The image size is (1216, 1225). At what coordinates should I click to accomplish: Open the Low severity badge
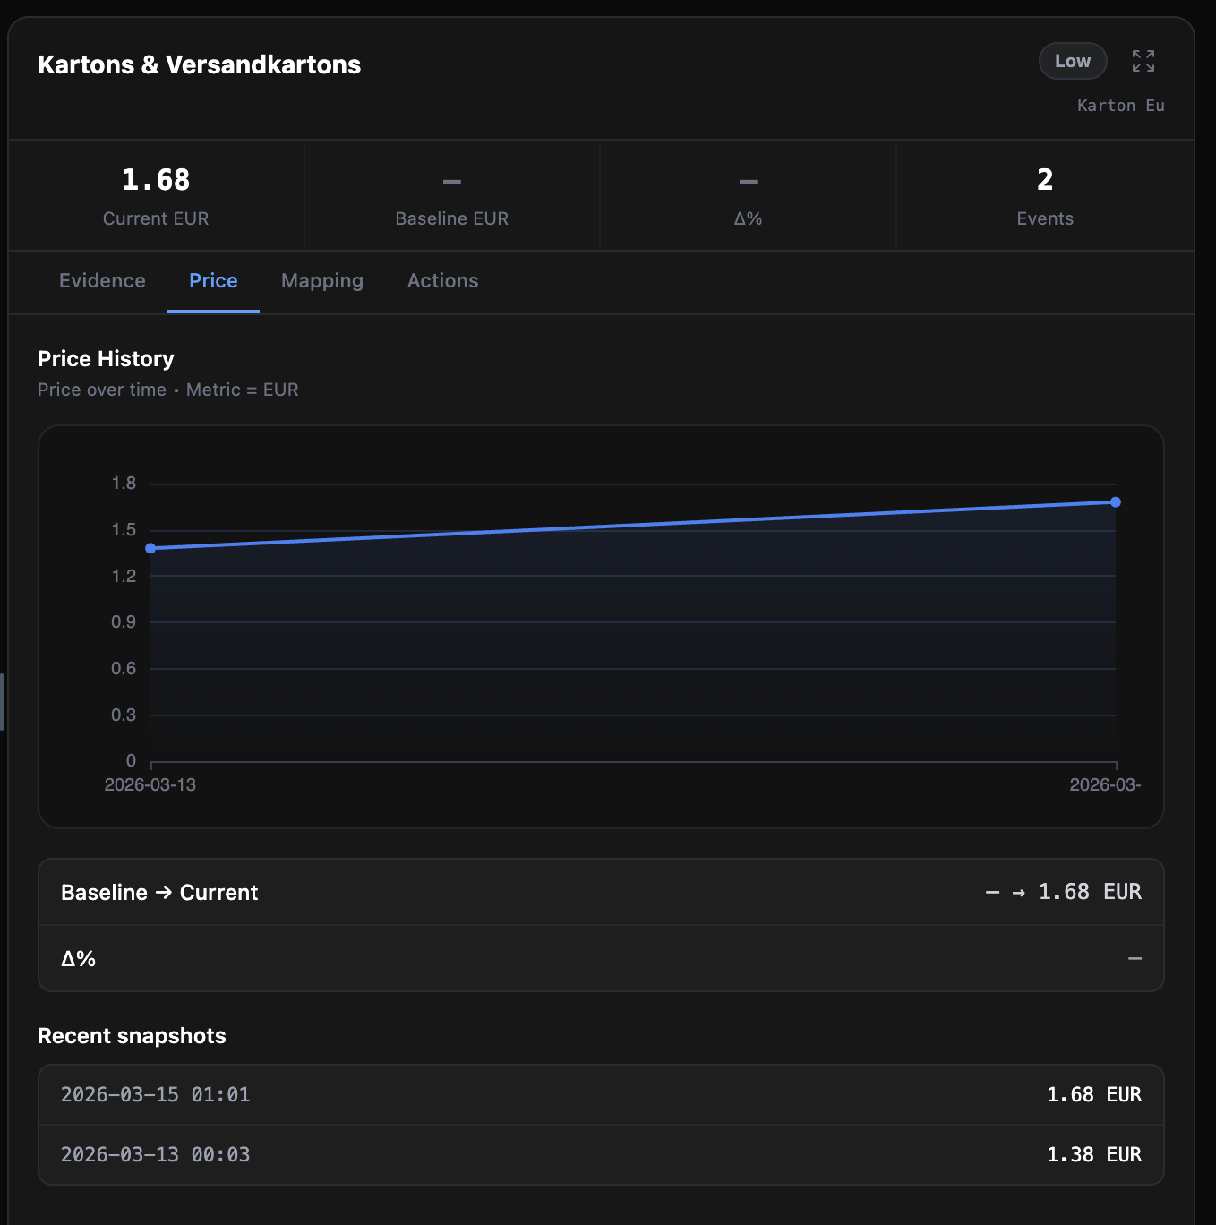[1072, 61]
